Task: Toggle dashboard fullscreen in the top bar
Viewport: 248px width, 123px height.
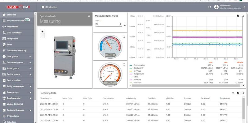Action: click(210, 7)
